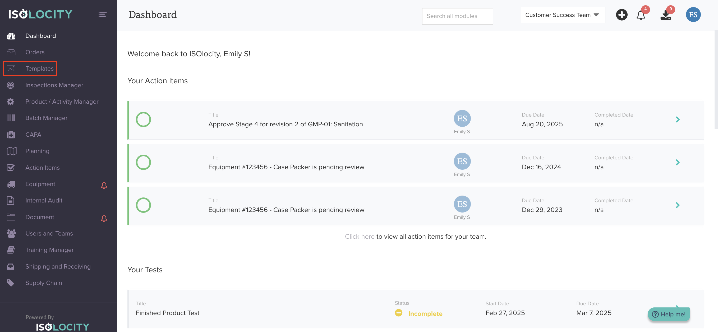The height and width of the screenshot is (332, 718).
Task: Follow the 'Click here' action items link
Action: pyautogui.click(x=360, y=236)
